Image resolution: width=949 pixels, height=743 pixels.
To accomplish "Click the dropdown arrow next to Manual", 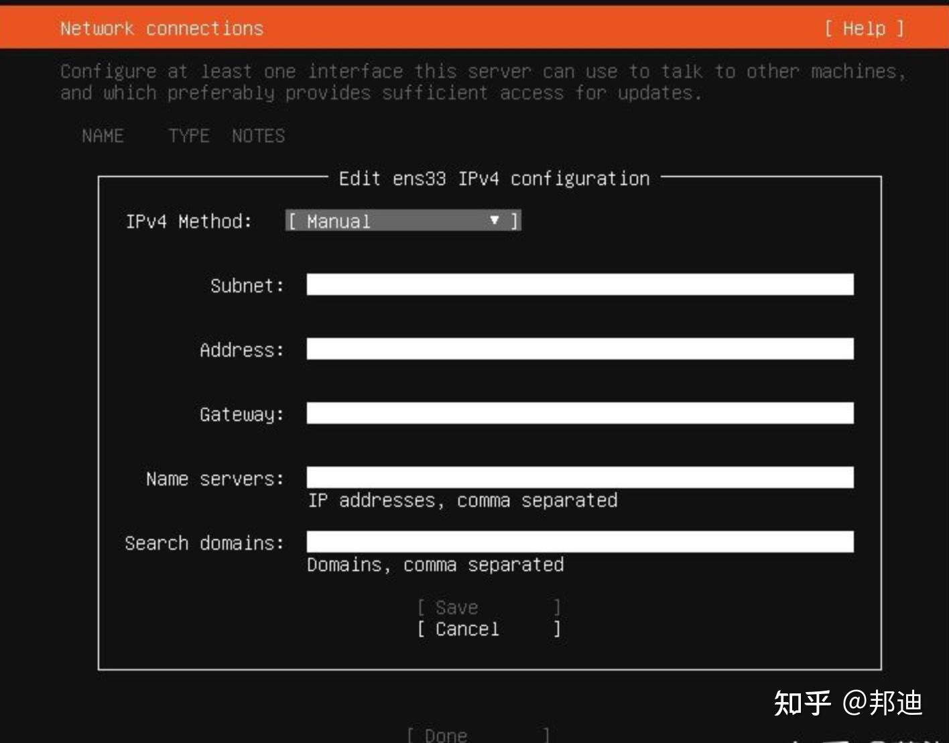I will coord(495,220).
